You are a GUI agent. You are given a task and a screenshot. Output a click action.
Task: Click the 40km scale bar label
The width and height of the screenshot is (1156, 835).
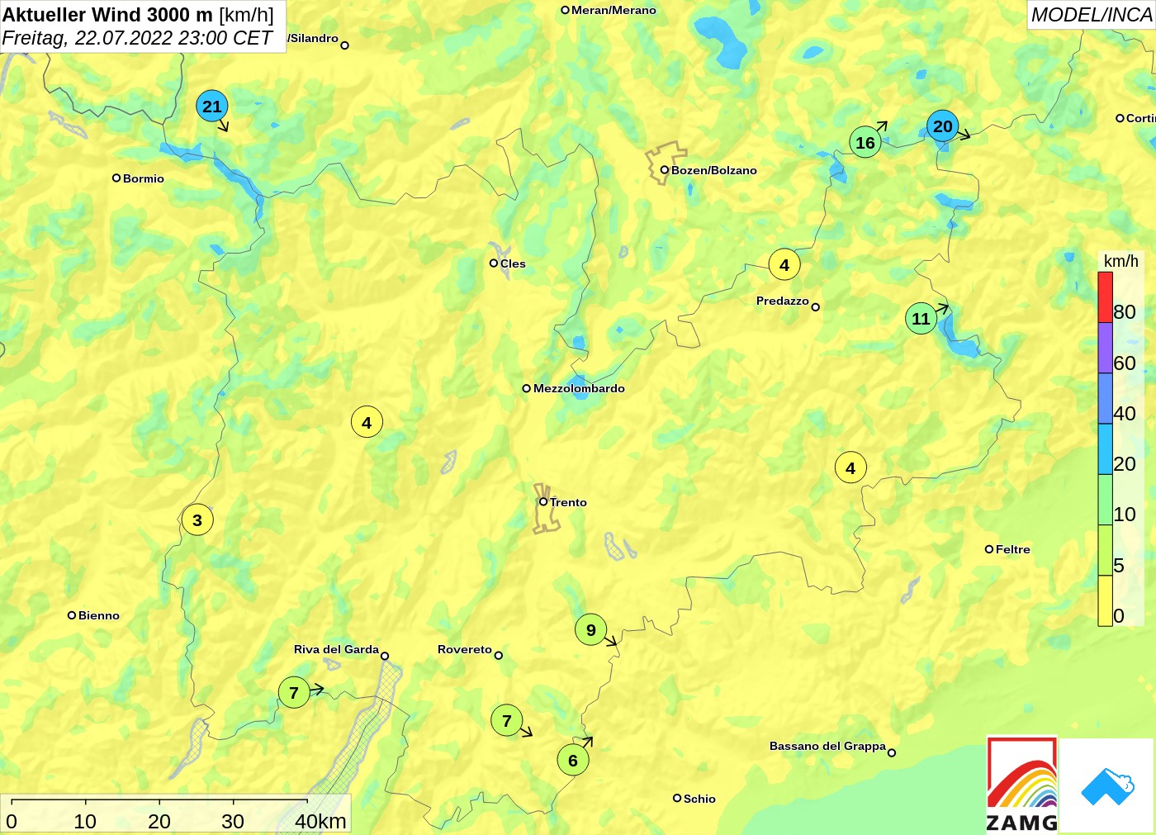(x=320, y=821)
